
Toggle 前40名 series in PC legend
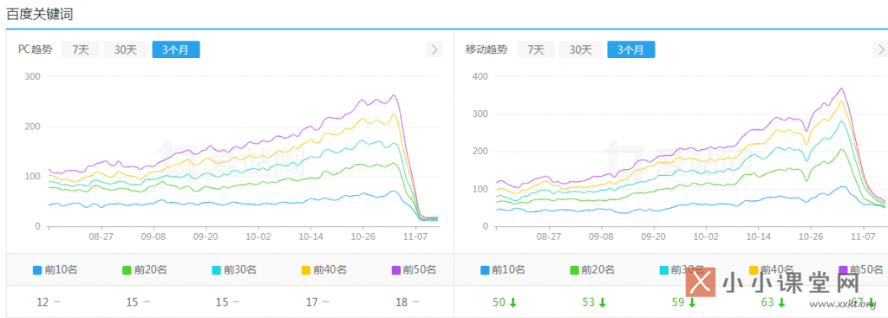coord(324,269)
